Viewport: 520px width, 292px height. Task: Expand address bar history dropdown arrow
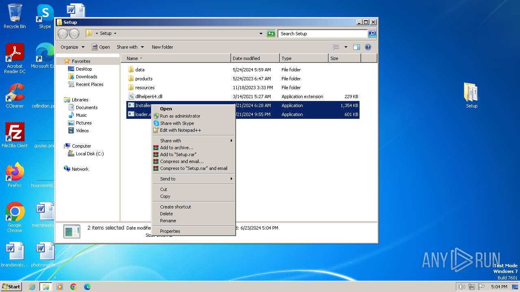261,34
